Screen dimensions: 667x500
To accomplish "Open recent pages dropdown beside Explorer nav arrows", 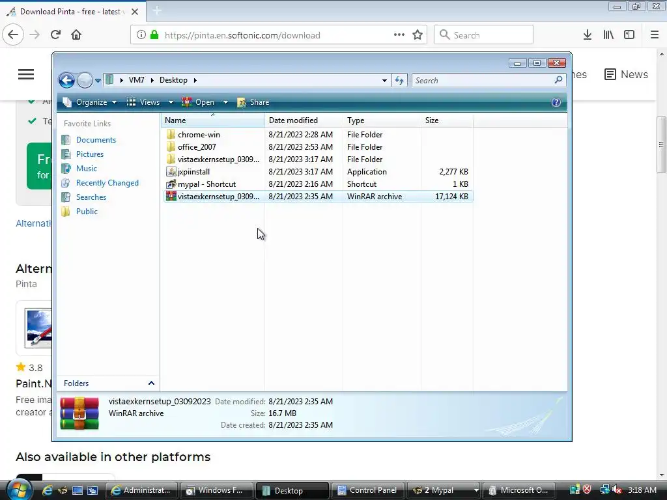I will (x=98, y=80).
